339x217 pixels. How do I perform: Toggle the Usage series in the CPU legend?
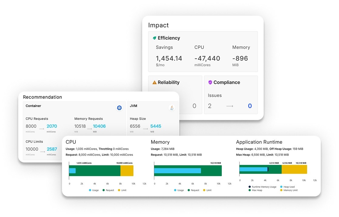tap(90, 190)
